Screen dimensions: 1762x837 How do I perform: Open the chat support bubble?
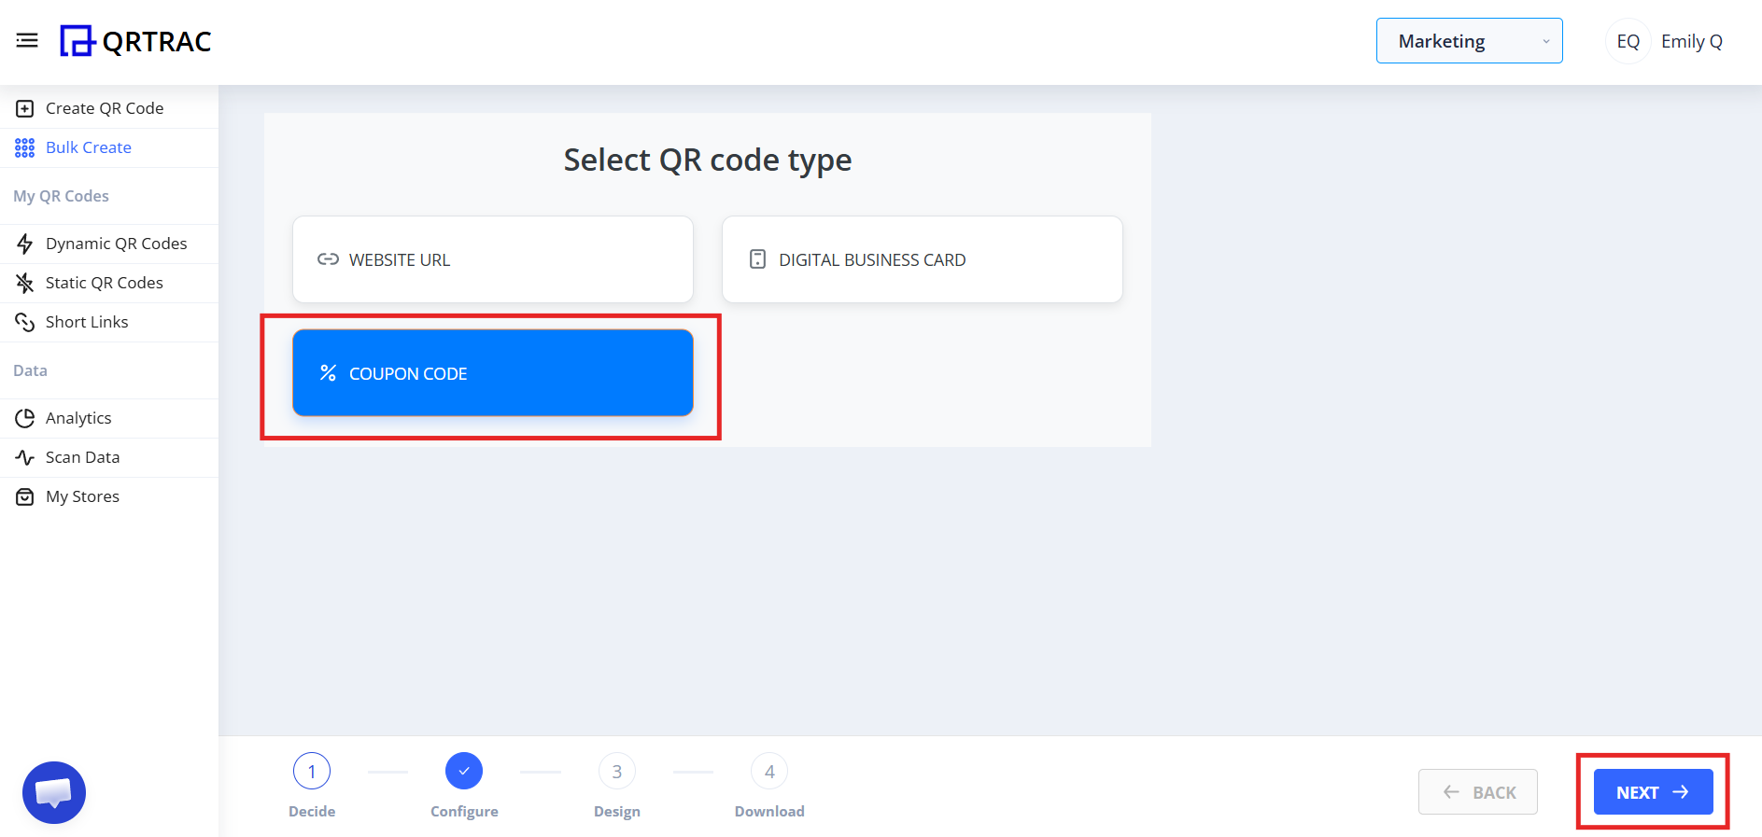pos(53,792)
